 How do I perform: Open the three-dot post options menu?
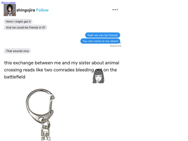coord(115,10)
